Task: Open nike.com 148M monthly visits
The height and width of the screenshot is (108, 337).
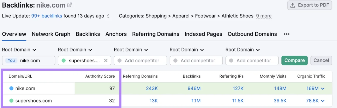Action: [280, 89]
